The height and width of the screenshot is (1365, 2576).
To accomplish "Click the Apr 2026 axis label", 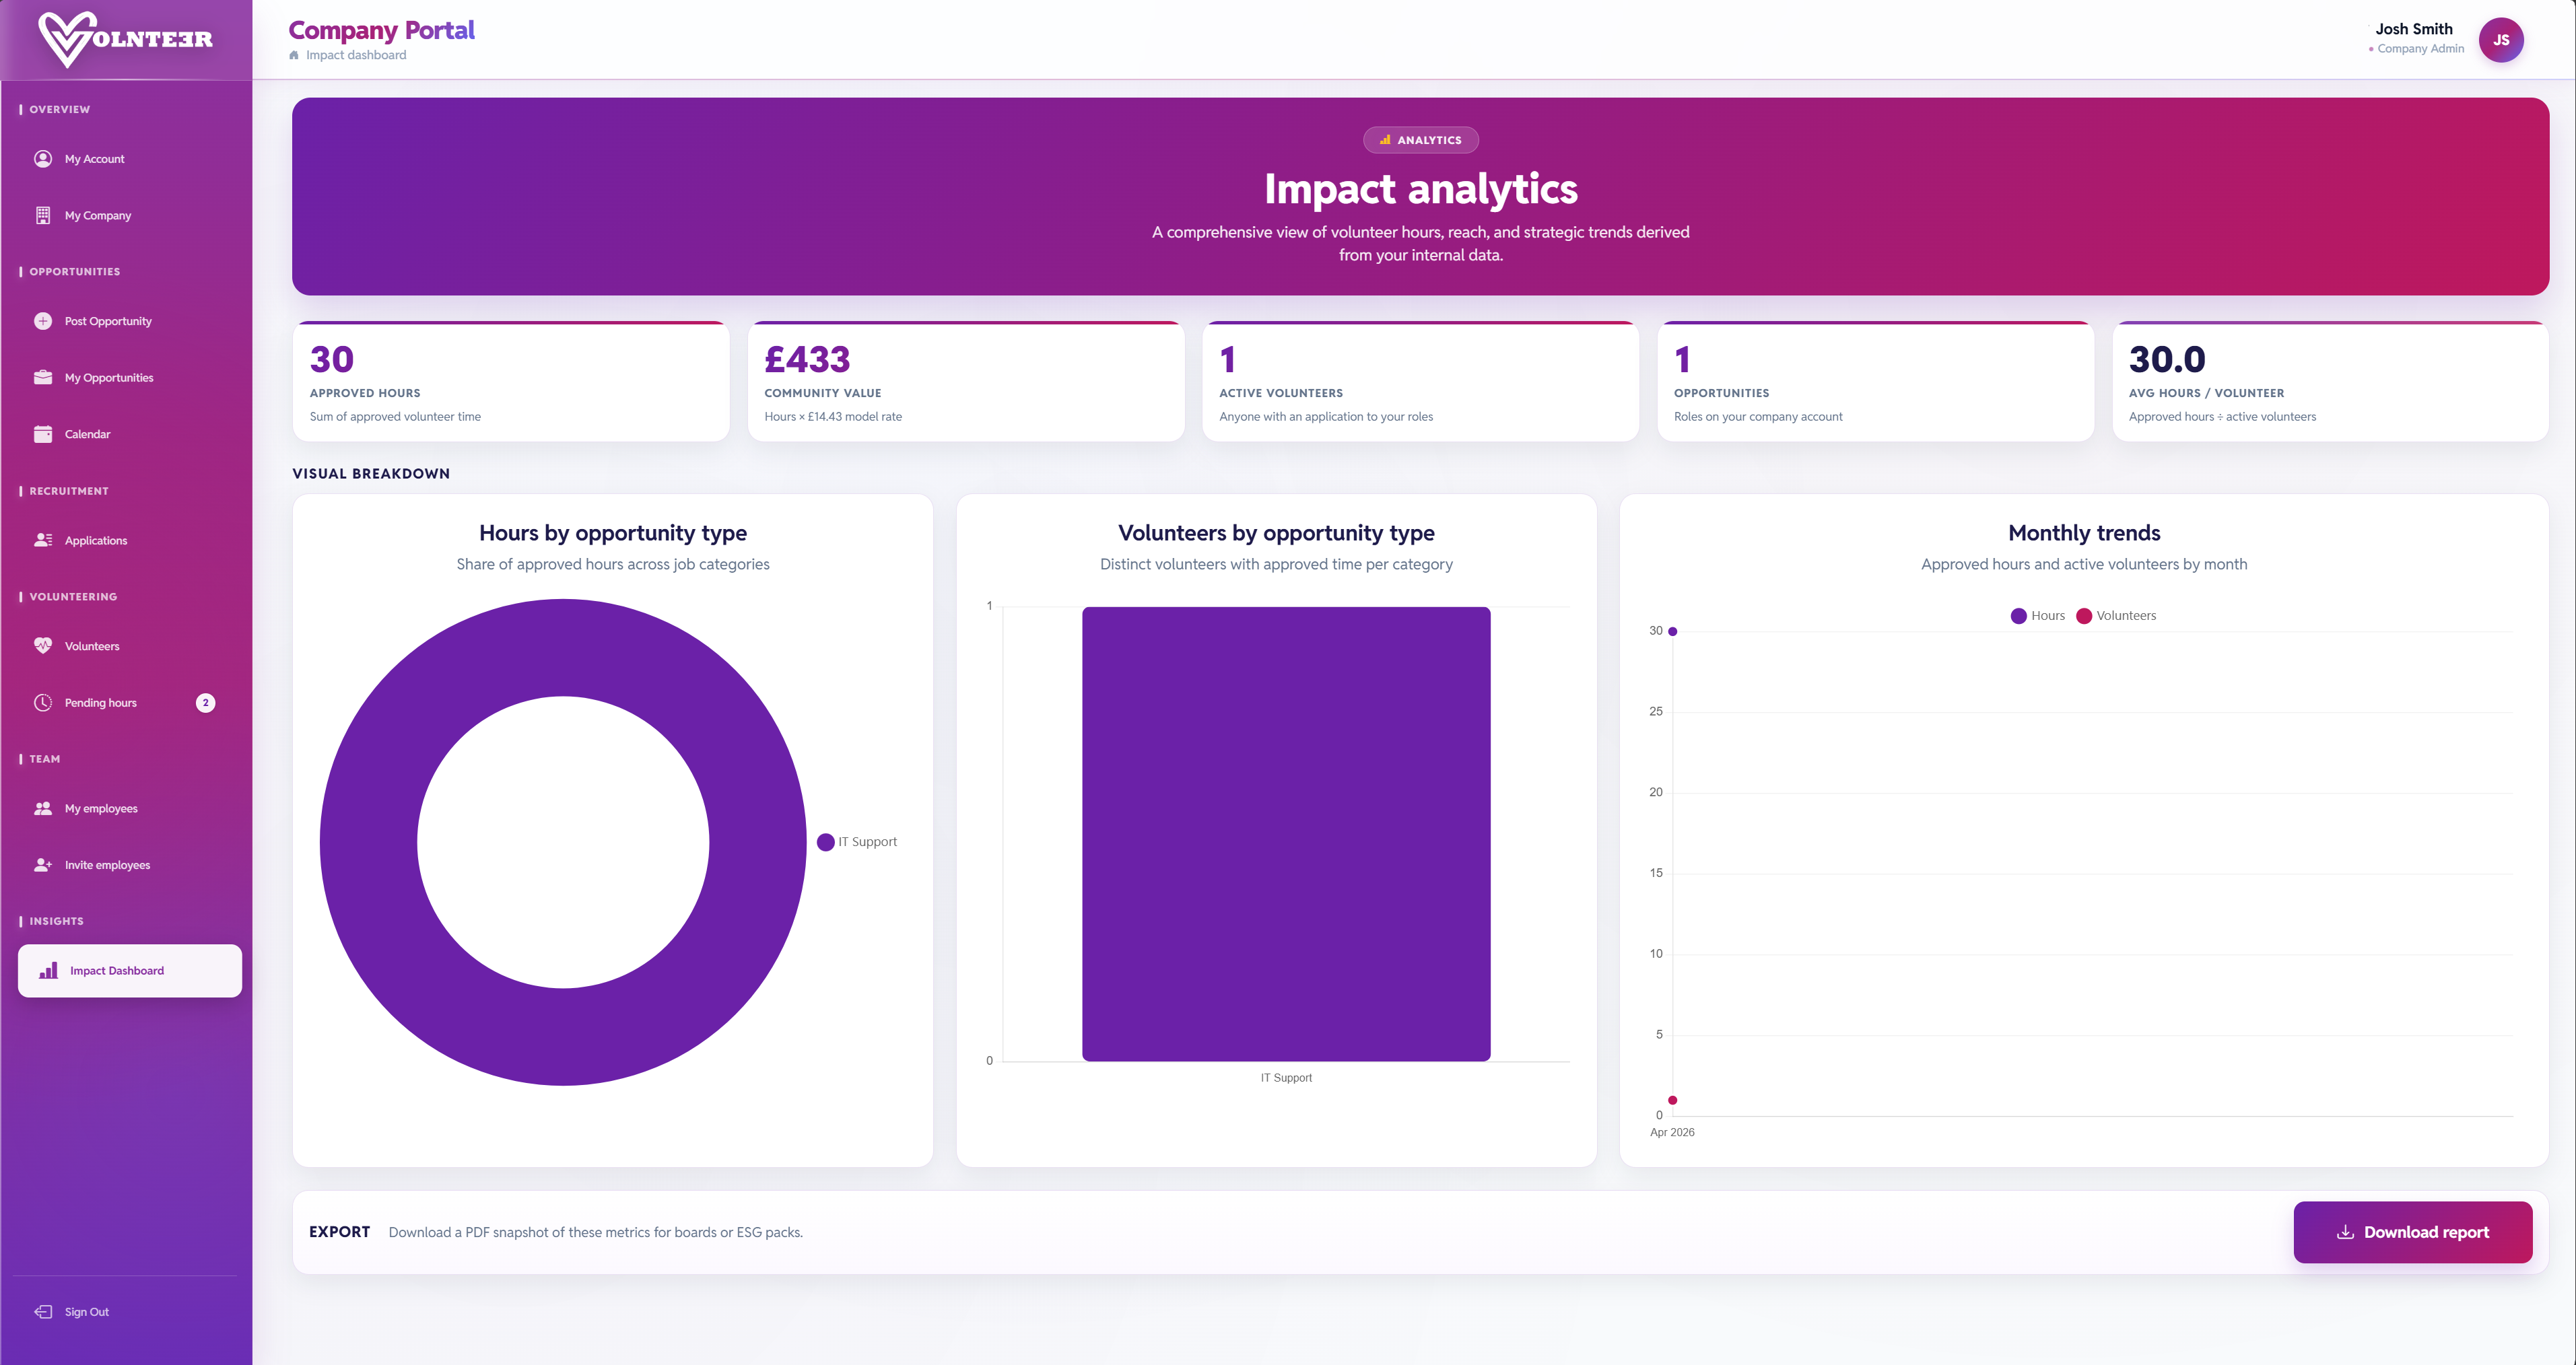I will coord(1672,1132).
